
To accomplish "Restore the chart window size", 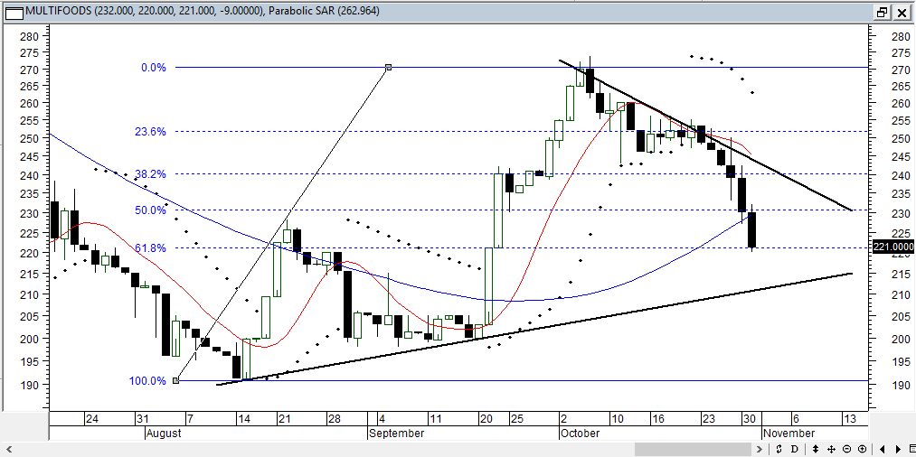I will coord(883,11).
